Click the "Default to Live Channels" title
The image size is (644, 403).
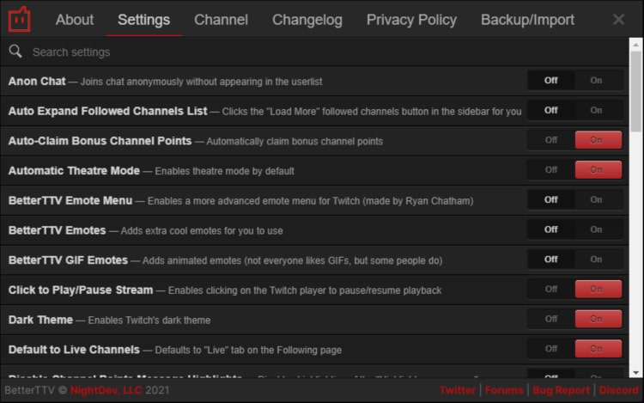tap(74, 350)
